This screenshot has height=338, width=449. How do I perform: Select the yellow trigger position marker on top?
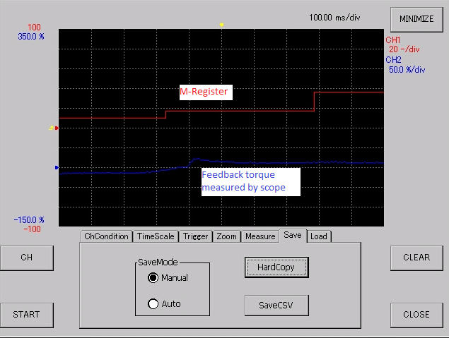(221, 25)
